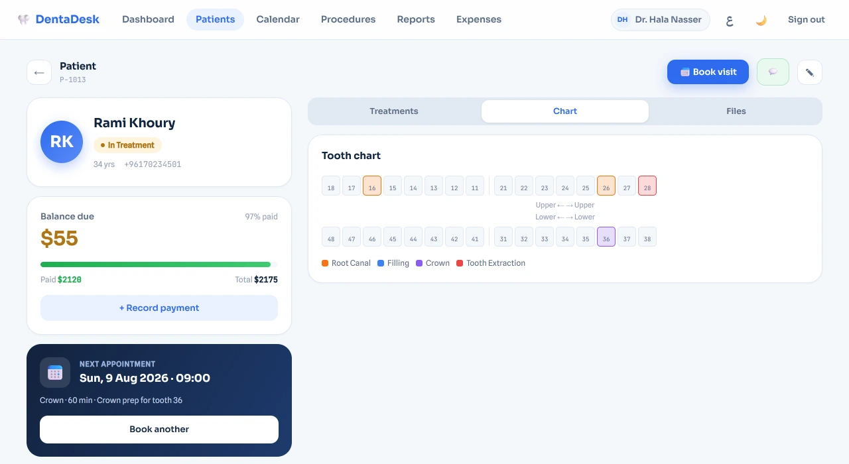Select tooth 18 on the chart
Image resolution: width=849 pixels, height=464 pixels.
(x=331, y=186)
